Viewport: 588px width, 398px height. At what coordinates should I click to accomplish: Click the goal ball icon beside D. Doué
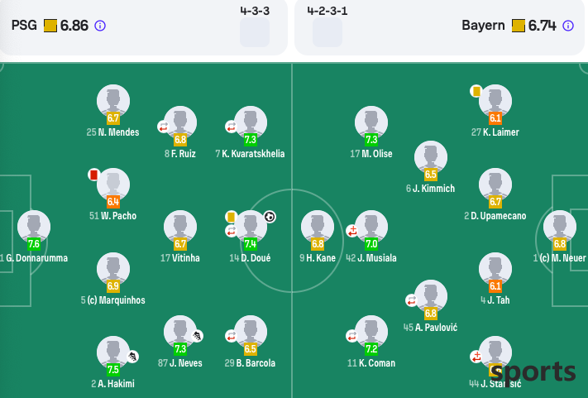point(270,217)
